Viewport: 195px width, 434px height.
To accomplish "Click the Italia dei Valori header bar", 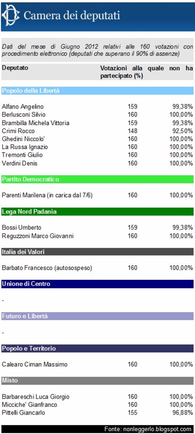I will click(97, 252).
